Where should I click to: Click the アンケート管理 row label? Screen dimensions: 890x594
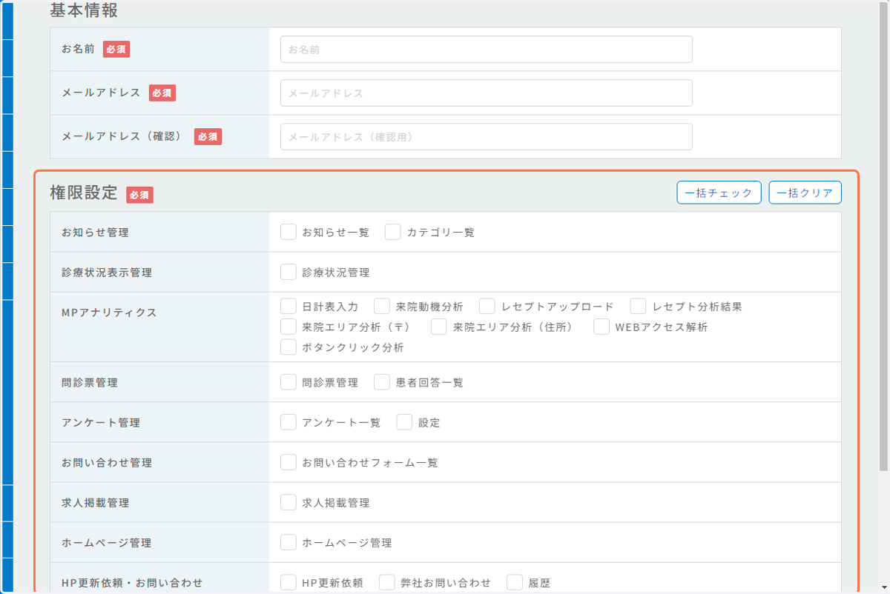(101, 423)
